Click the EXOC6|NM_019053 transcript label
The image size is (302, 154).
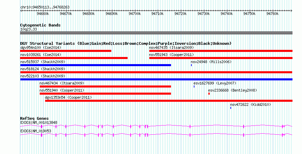click(36, 131)
